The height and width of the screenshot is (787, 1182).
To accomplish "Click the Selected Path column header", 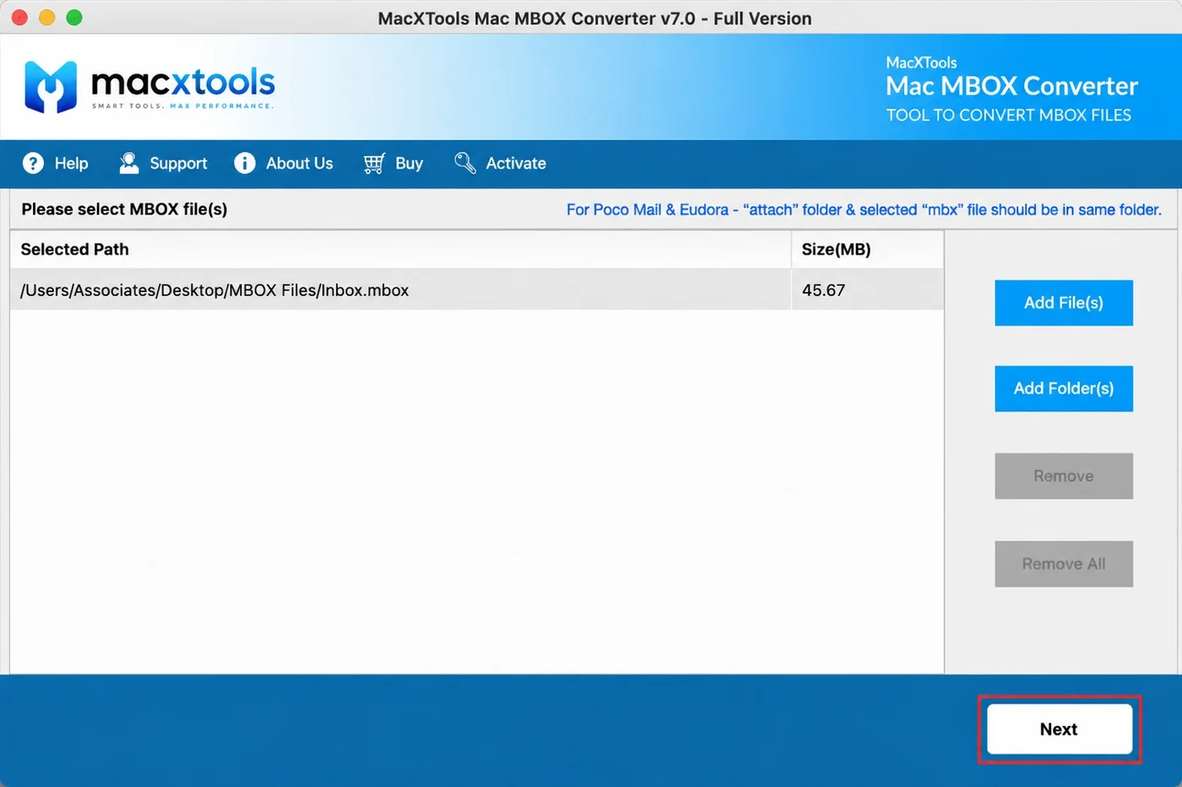I will 400,249.
